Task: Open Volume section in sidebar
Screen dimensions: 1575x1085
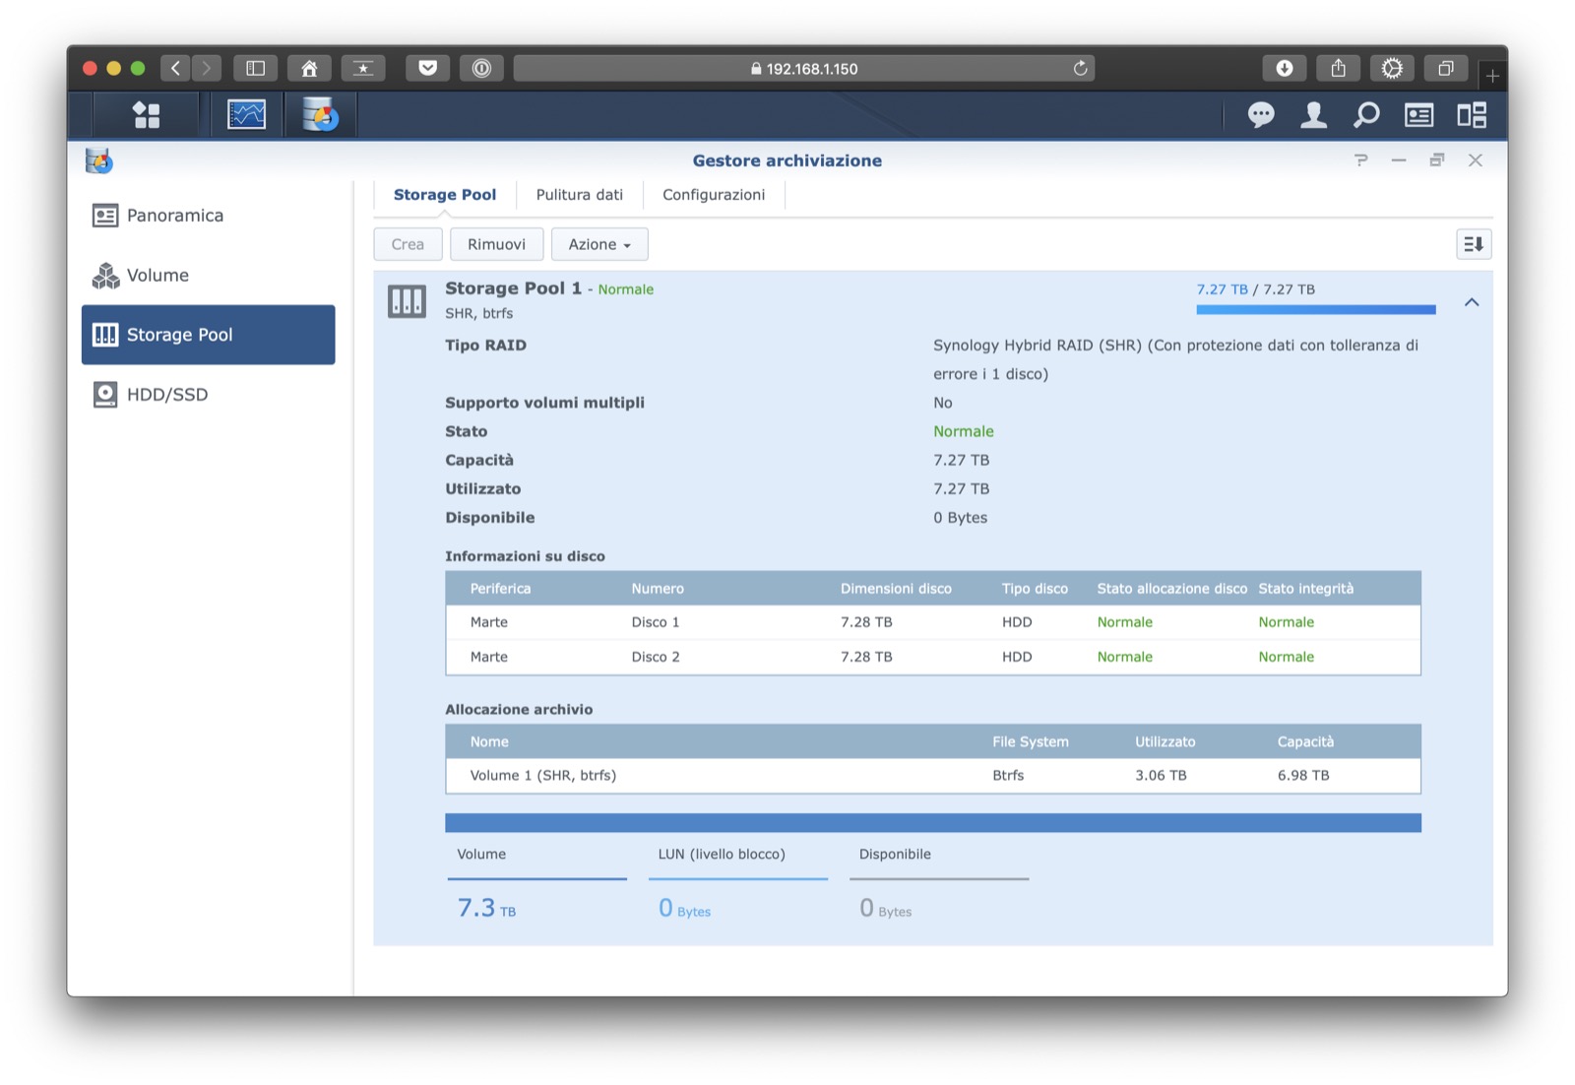Action: [x=157, y=276]
